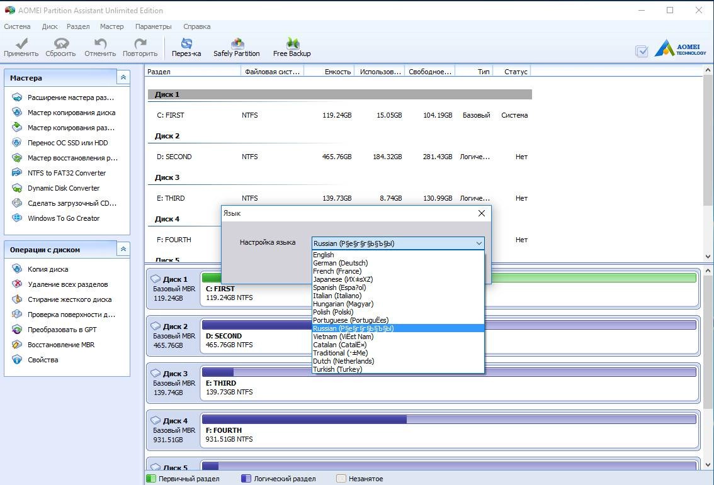Open the Free Backup toolbar icon
Viewport: 714px width, 485px height.
[292, 43]
